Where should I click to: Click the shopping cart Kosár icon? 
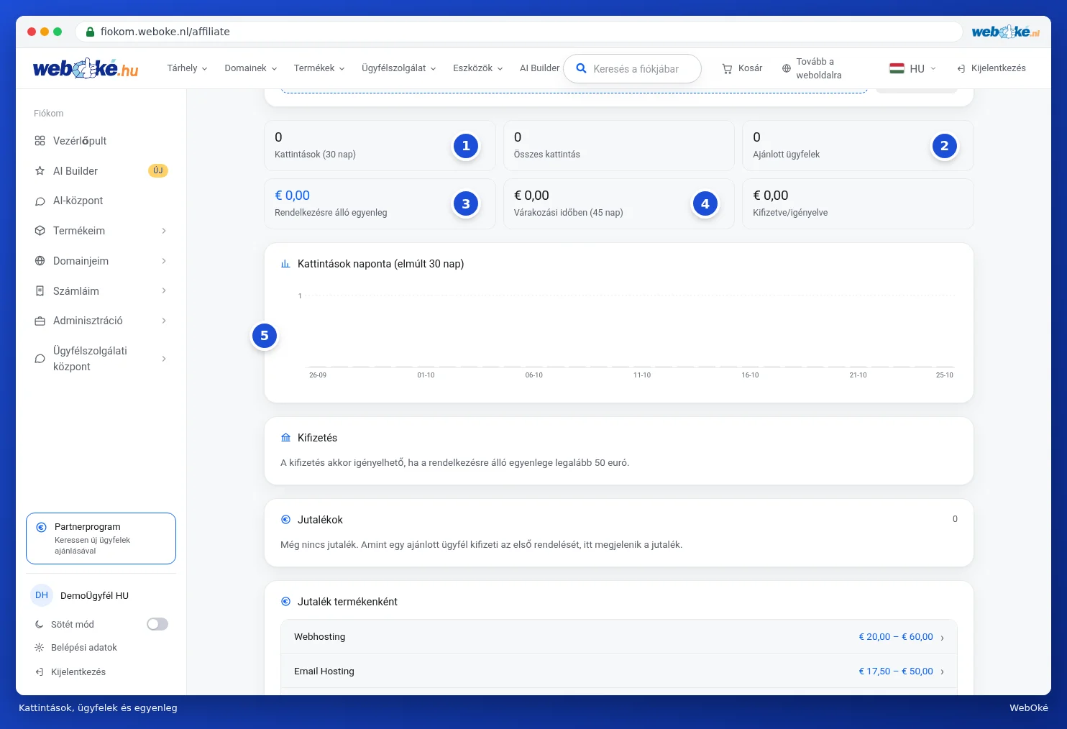(x=727, y=68)
